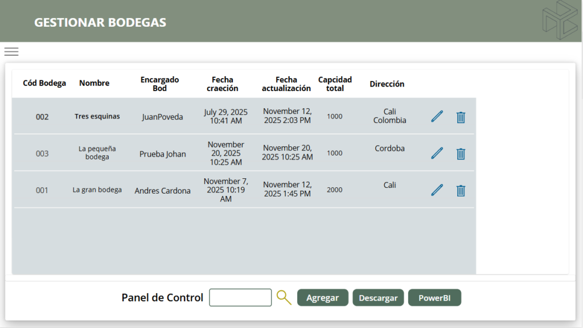Edit the Tres esquinas bodega row
This screenshot has width=583, height=328.
tap(437, 117)
